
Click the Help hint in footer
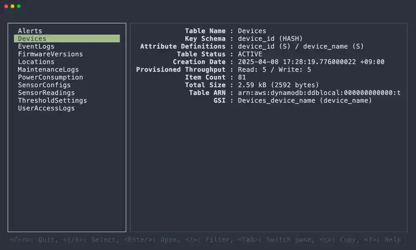click(x=382, y=240)
